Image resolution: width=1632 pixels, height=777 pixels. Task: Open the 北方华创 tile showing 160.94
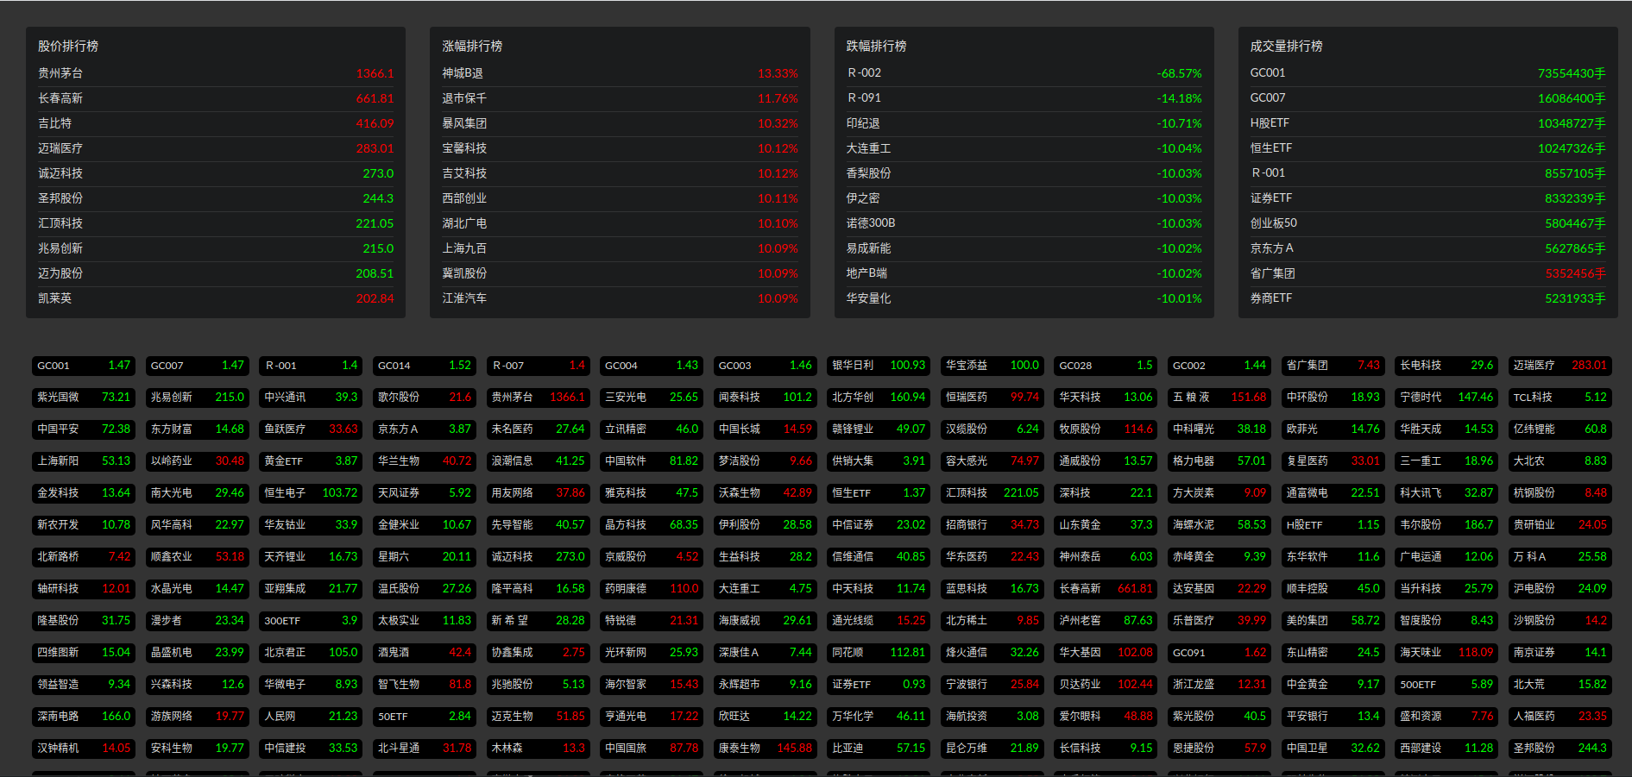[879, 398]
